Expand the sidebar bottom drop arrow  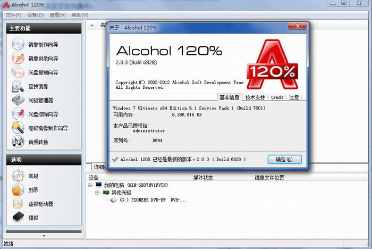coord(44,236)
